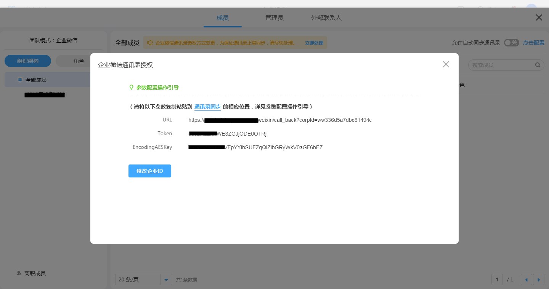Click 立即处理 in the warning banner
Screen dimensions: 549x289
click(314, 43)
